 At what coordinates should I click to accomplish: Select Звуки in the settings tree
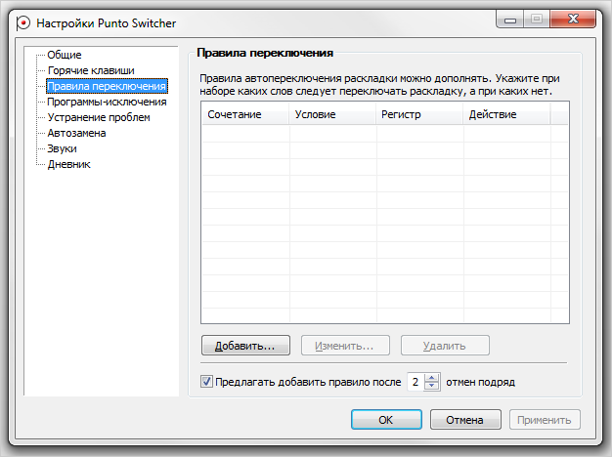point(62,148)
